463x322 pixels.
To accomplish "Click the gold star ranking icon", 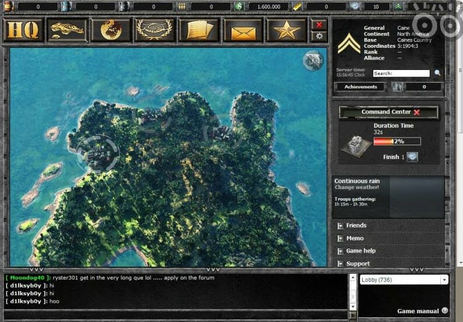I will [x=286, y=30].
